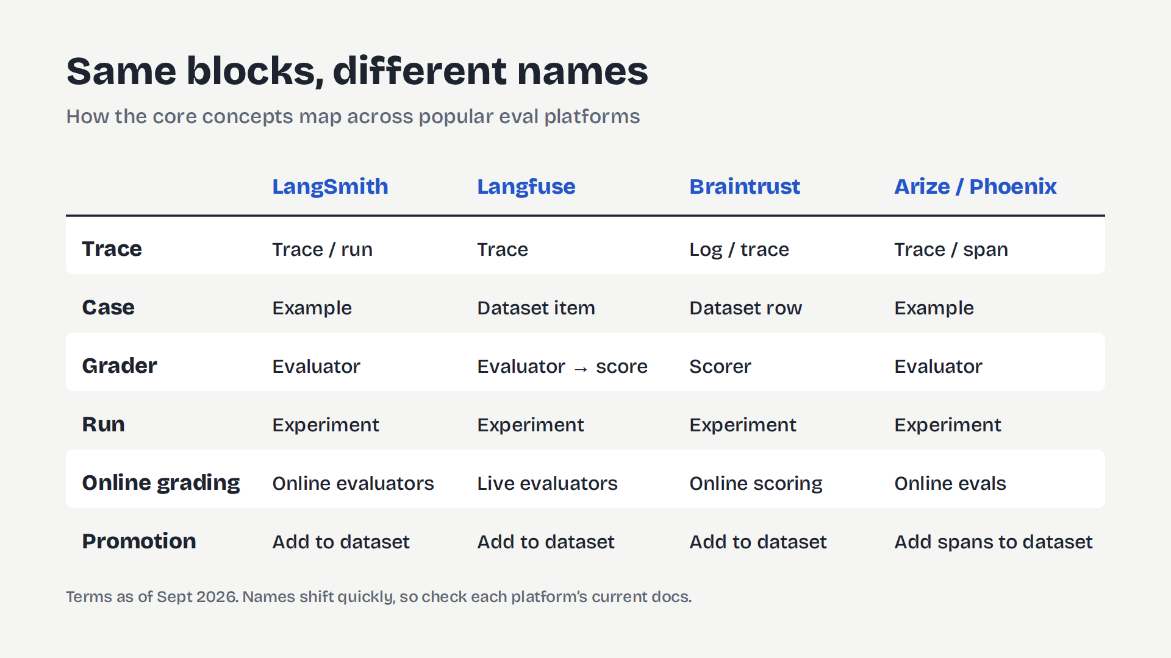
Task: Click the 'Add spans to dataset' cell
Action: tap(994, 542)
